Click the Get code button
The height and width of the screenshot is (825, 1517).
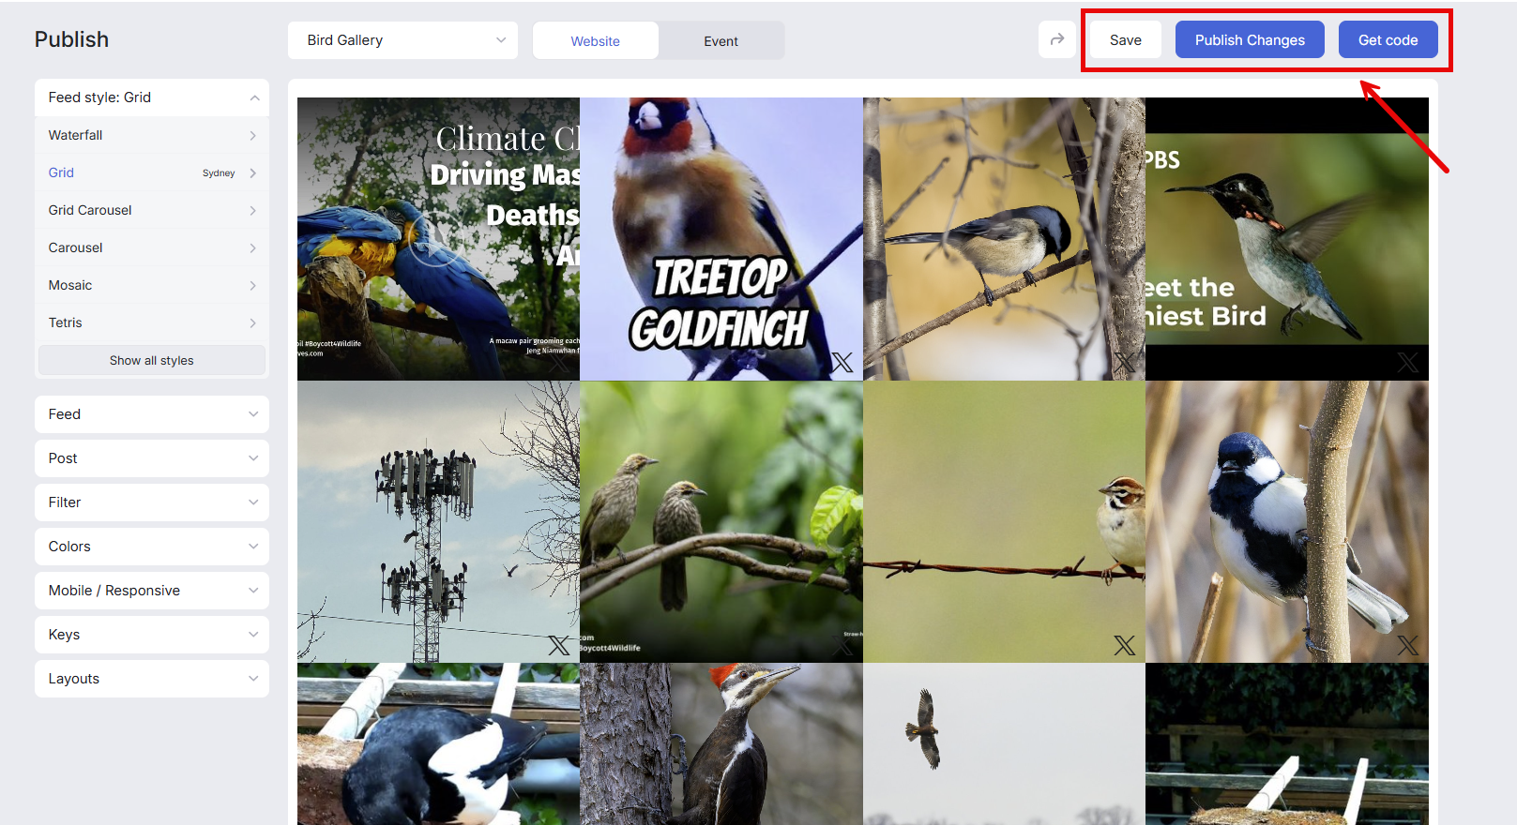click(x=1388, y=39)
